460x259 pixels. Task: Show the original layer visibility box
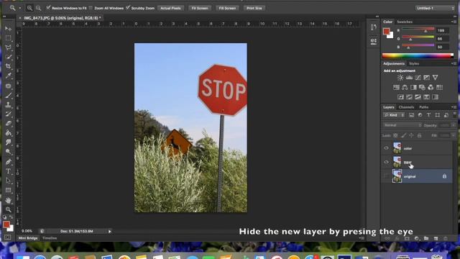tap(386, 176)
